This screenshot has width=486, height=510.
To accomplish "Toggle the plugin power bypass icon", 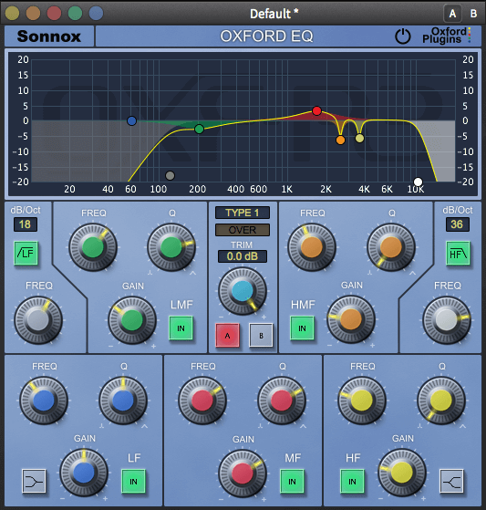I will 402,36.
